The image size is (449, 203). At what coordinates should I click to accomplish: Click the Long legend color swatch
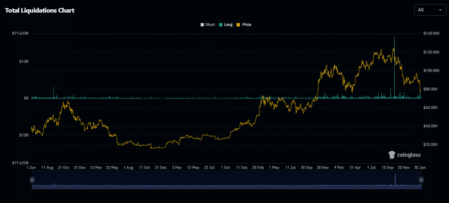coord(221,25)
